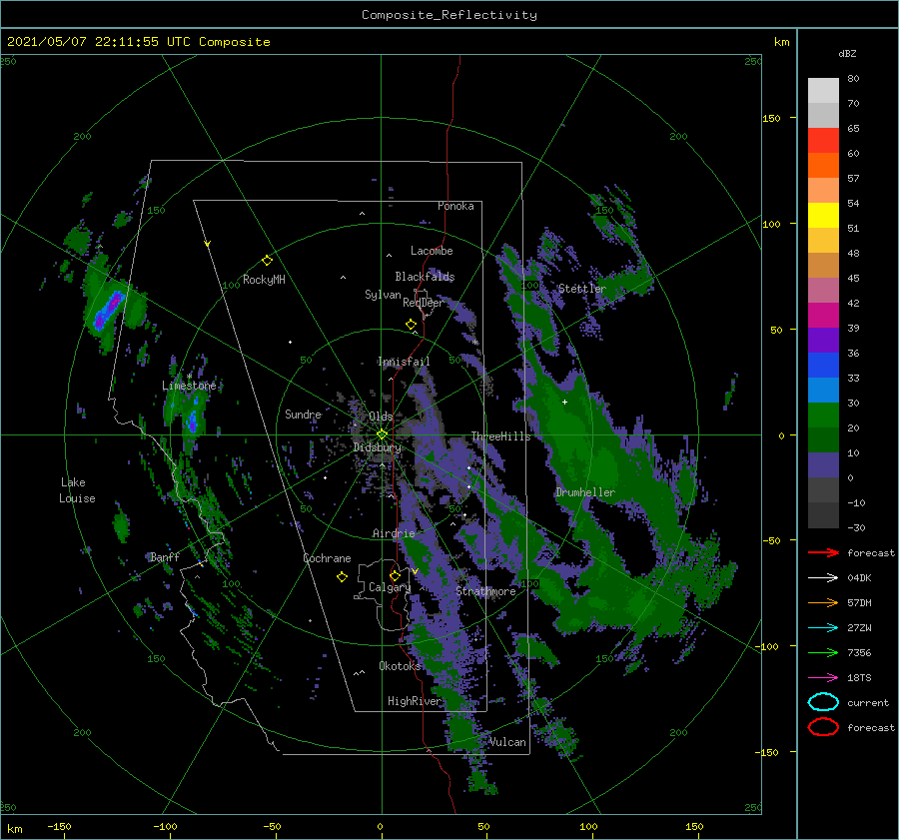Select the red 60–65 dBZ swatch
This screenshot has height=840, width=899.
823,141
